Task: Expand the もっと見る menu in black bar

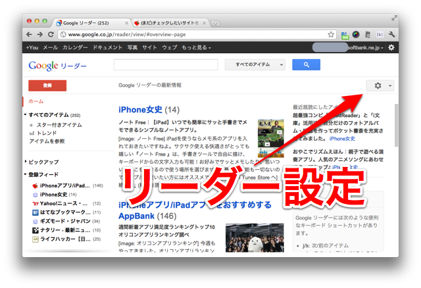Action: [x=196, y=47]
